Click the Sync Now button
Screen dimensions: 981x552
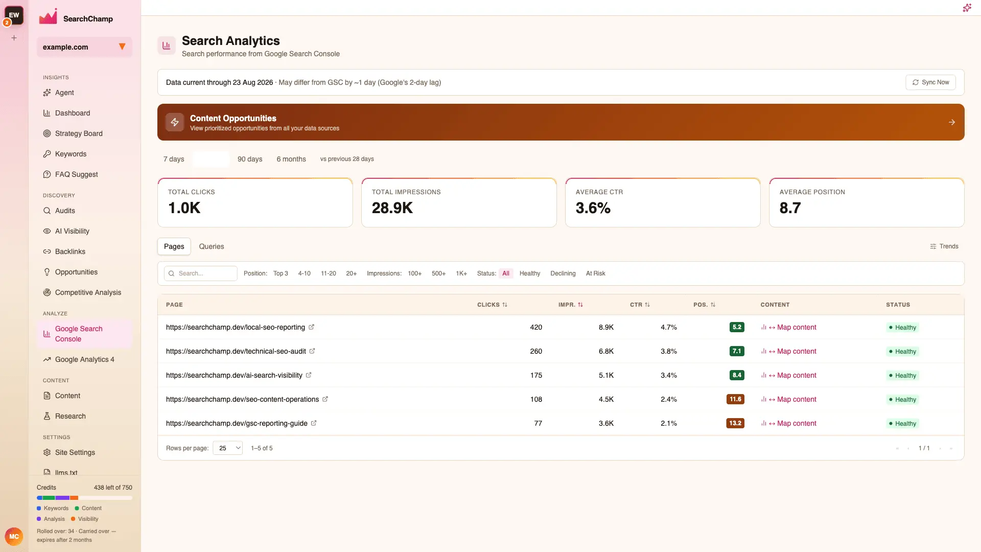930,82
